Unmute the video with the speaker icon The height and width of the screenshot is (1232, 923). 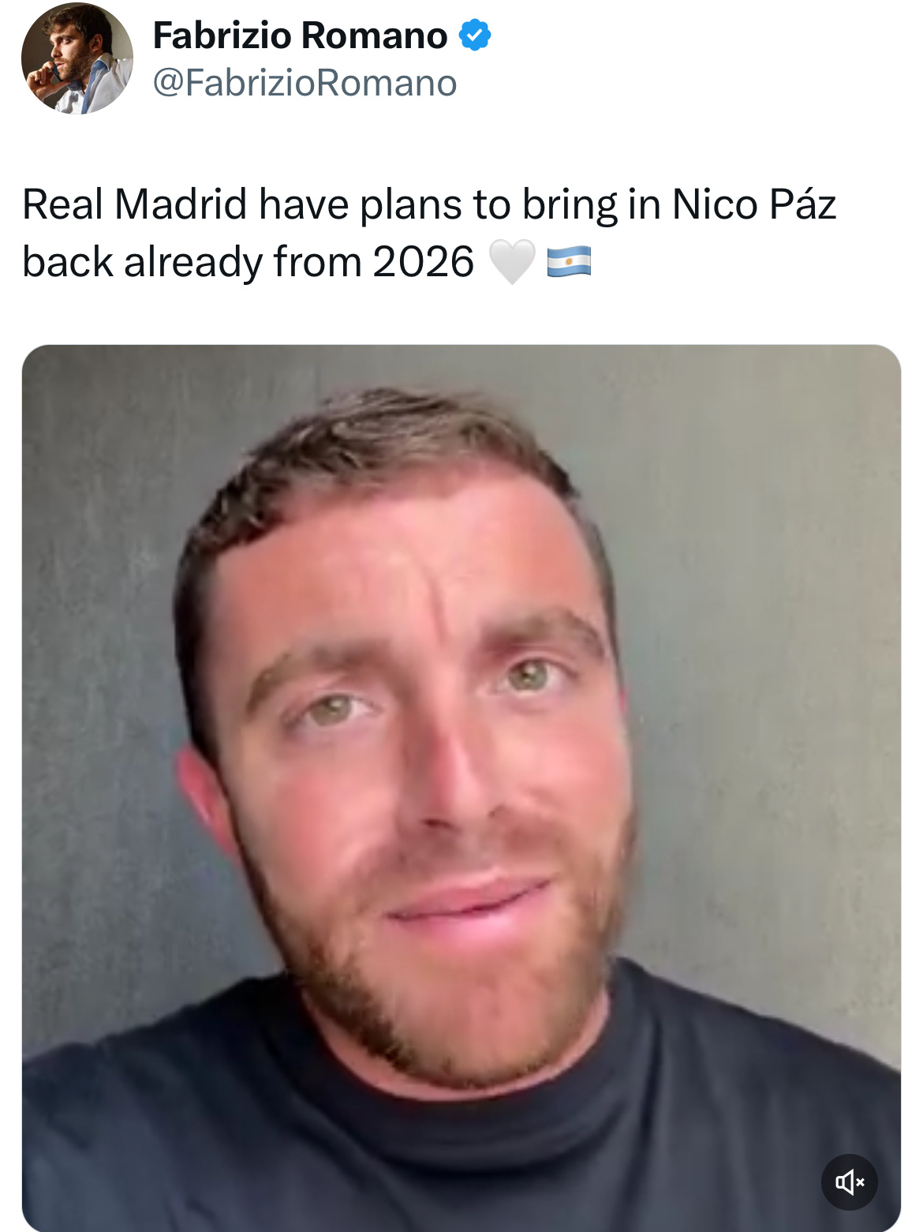click(x=850, y=1181)
